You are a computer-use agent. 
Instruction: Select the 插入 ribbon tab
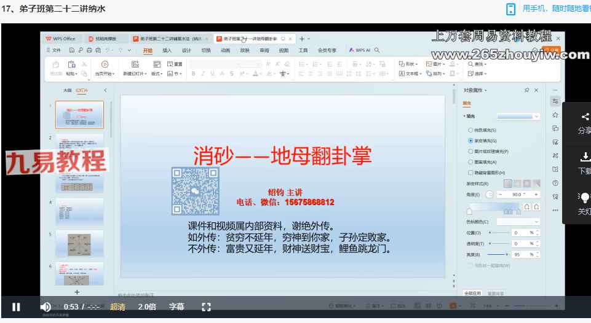[x=167, y=50]
